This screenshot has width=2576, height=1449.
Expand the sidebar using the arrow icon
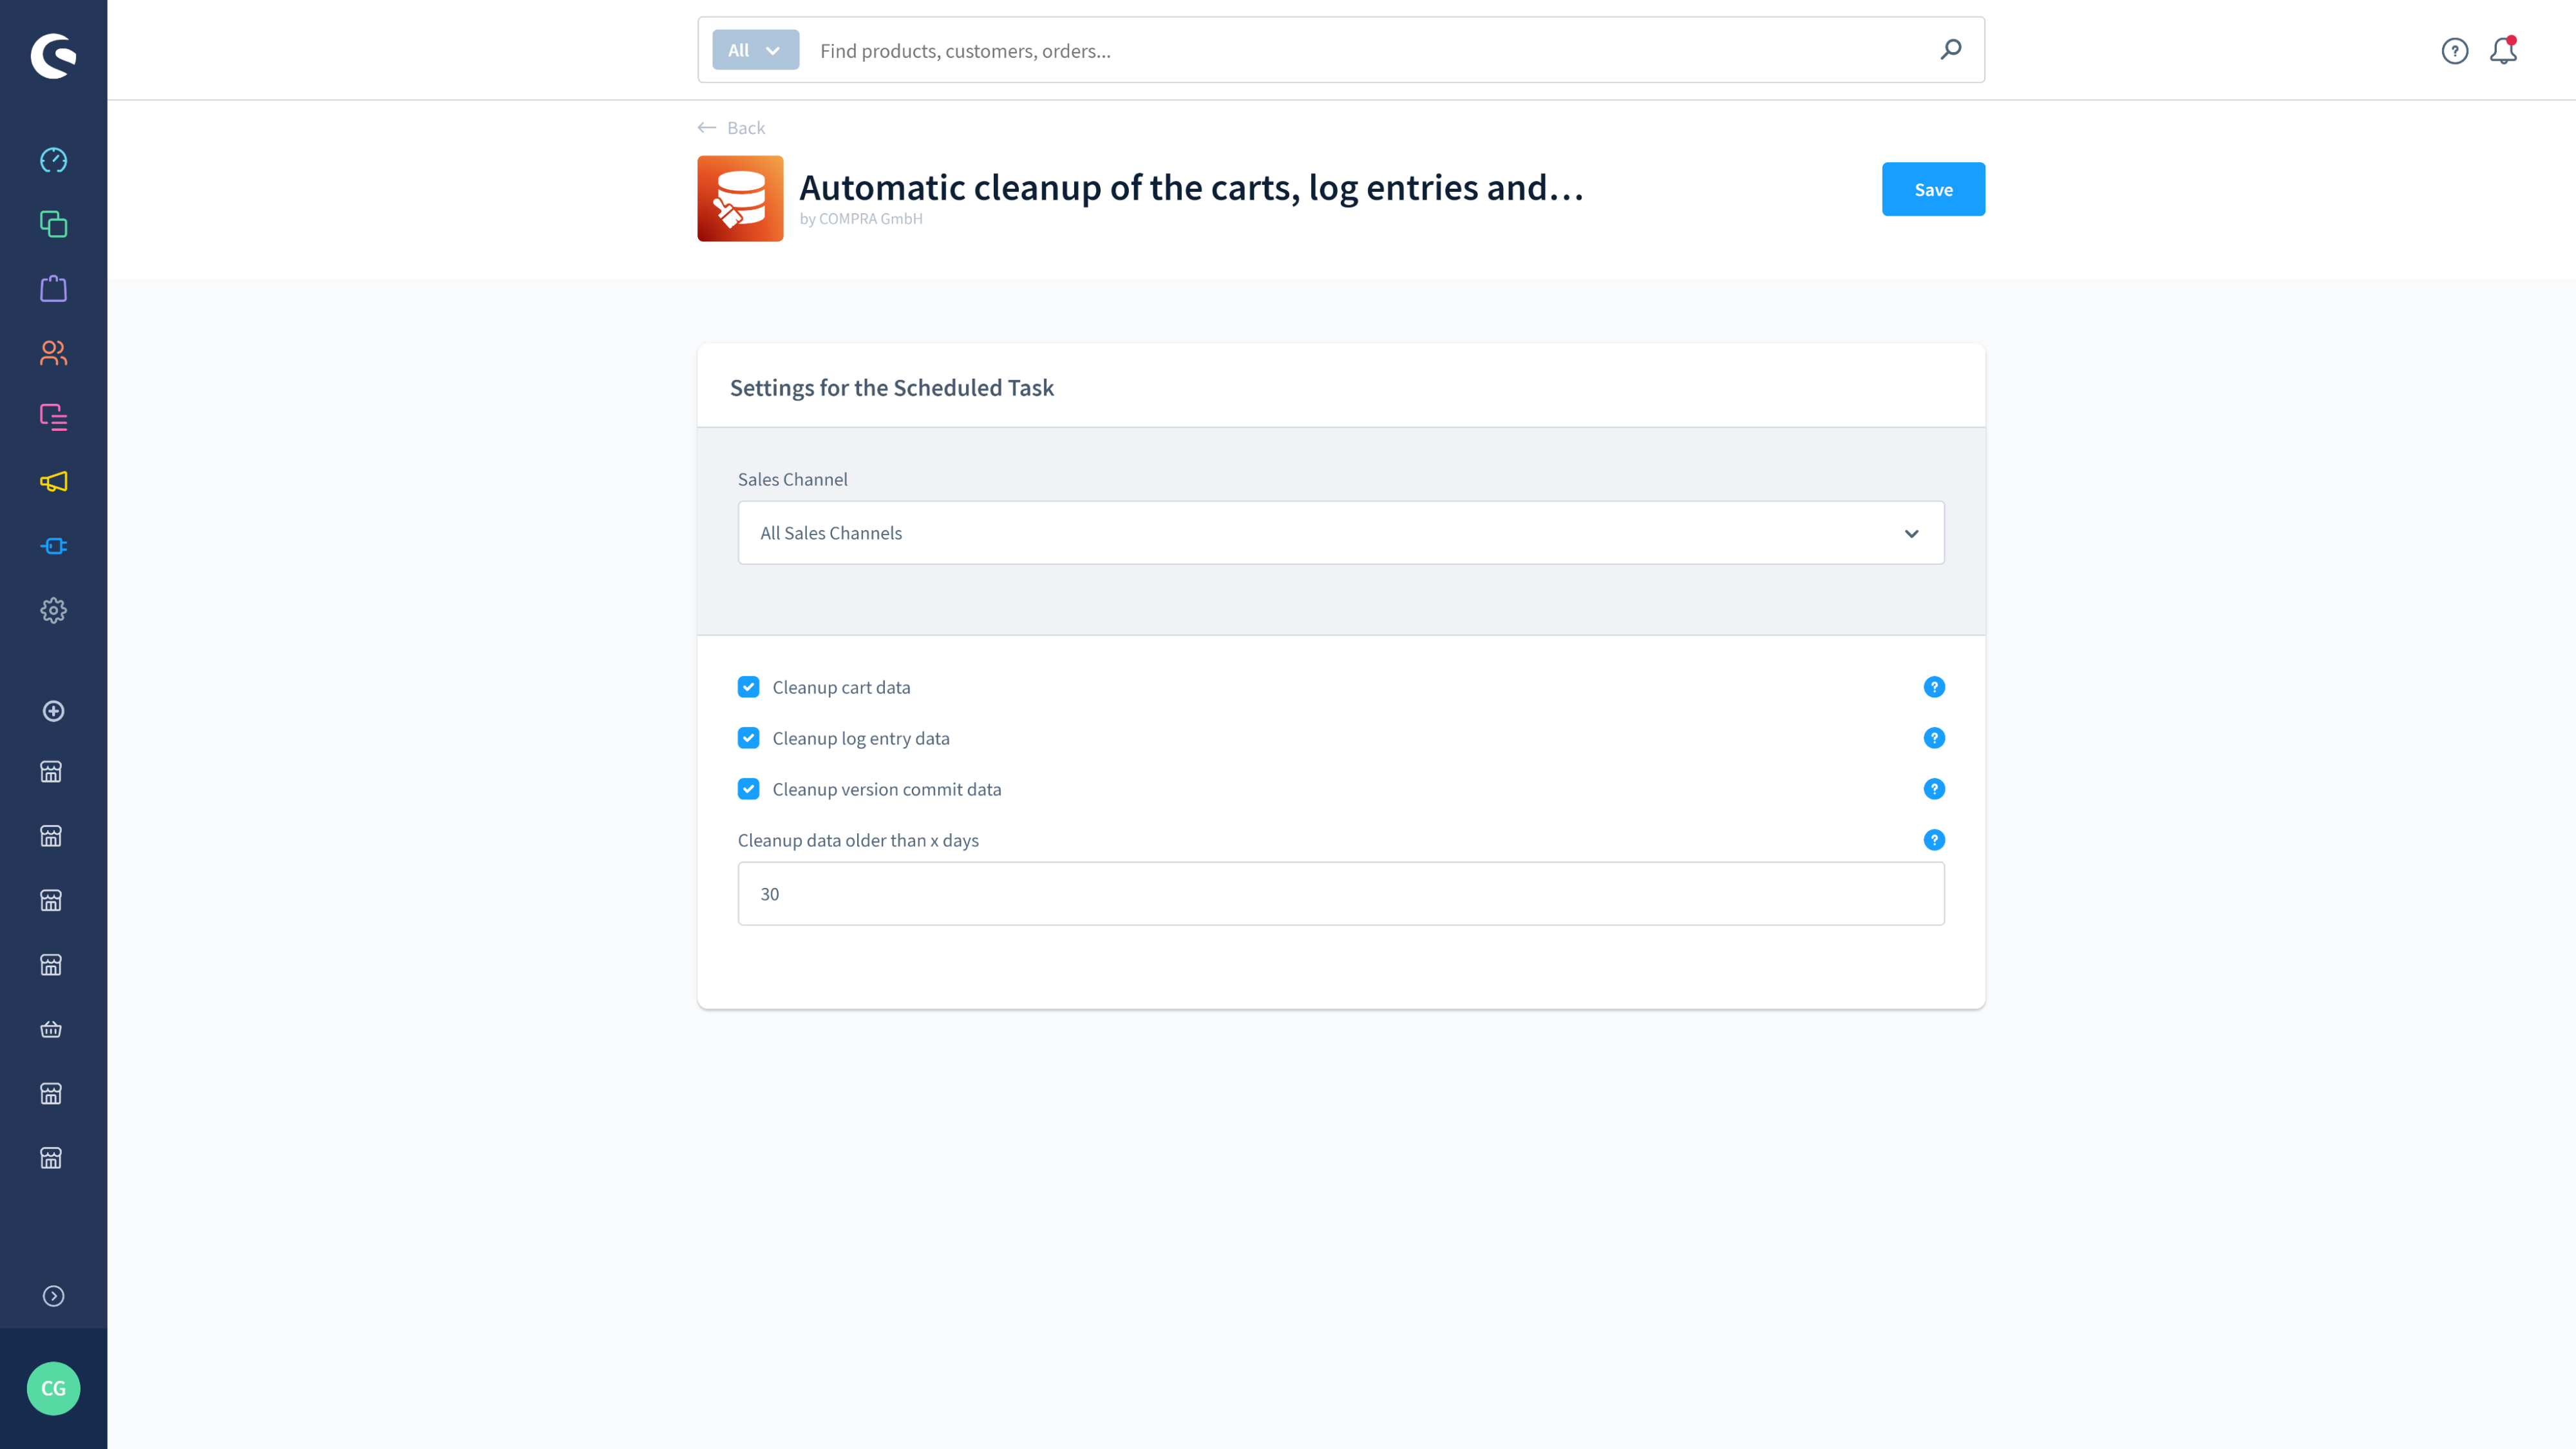(x=53, y=1296)
